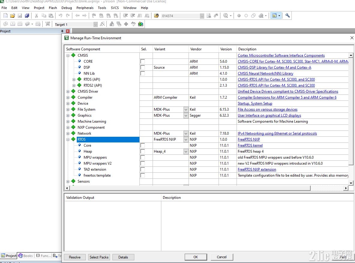Viewport: 355px width, 263px height.
Task: Pin the Project panel
Action: (62, 31)
